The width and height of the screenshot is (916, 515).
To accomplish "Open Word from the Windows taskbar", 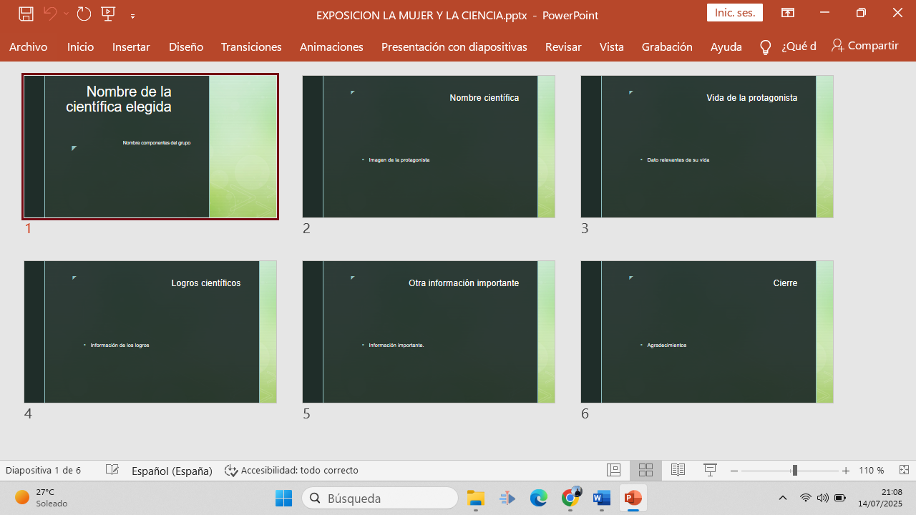I will (602, 498).
